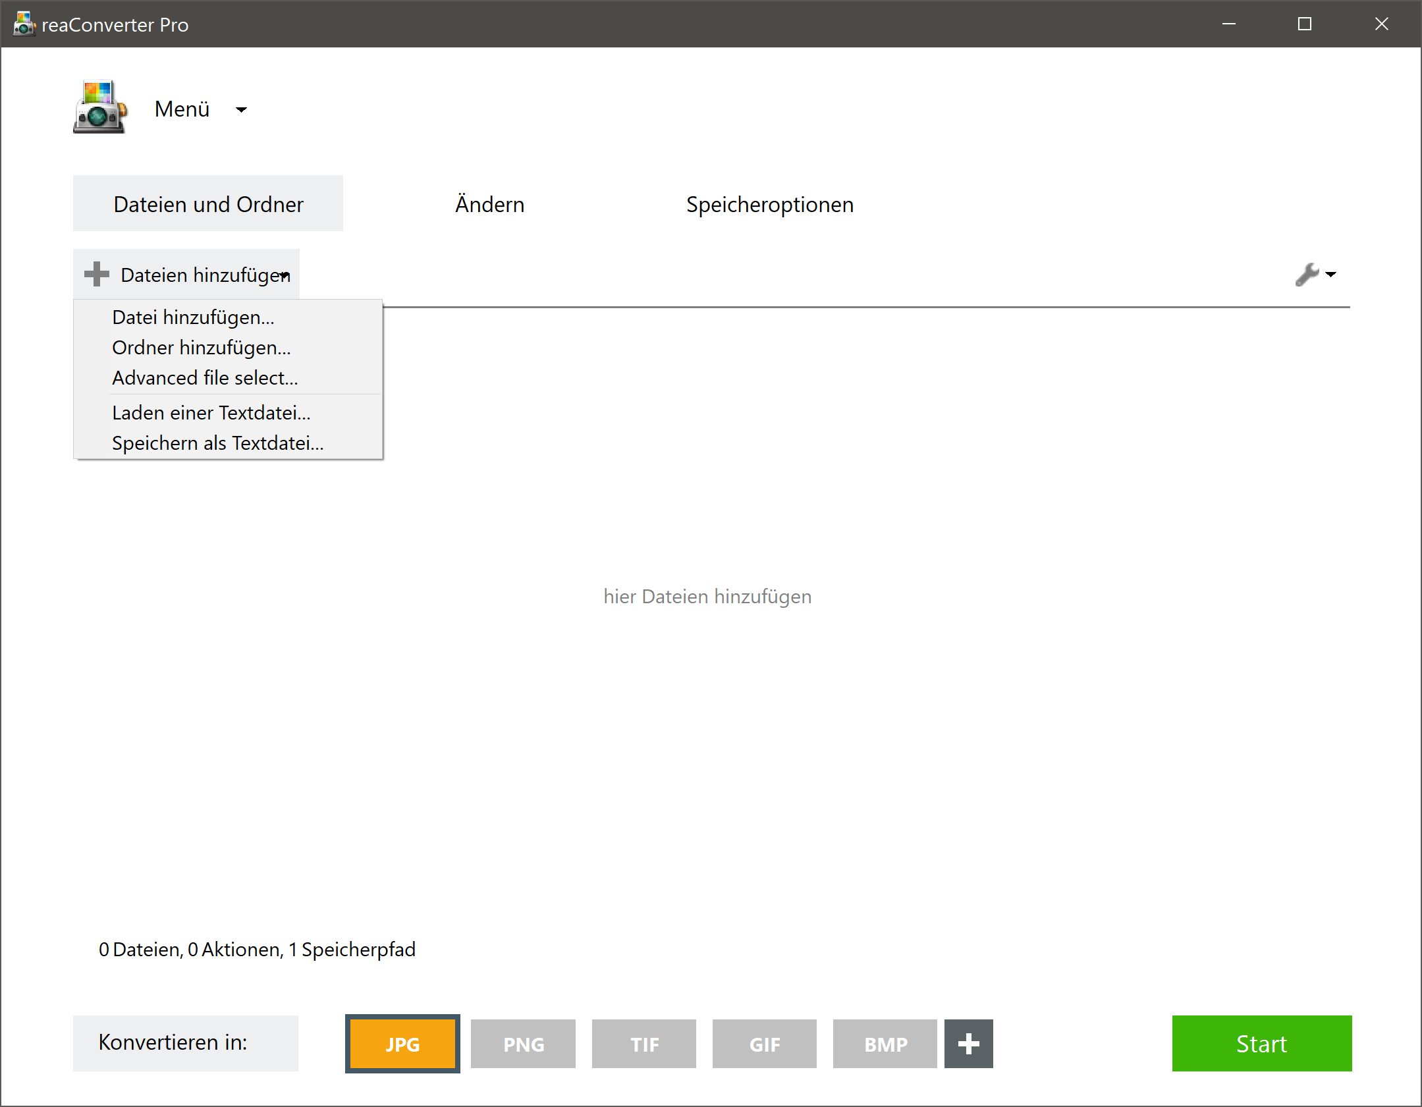Screen dimensions: 1422x1107
Task: Click the status text '0 Dateien, 0 Aktionen, 1 Speicherpfad'
Action: point(257,950)
